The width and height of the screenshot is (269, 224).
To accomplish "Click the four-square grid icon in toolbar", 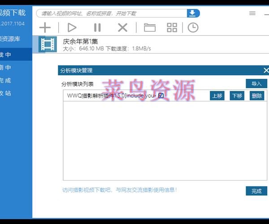I will click(172, 28).
